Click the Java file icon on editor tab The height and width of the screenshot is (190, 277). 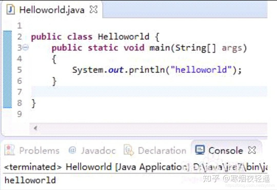pyautogui.click(x=11, y=9)
